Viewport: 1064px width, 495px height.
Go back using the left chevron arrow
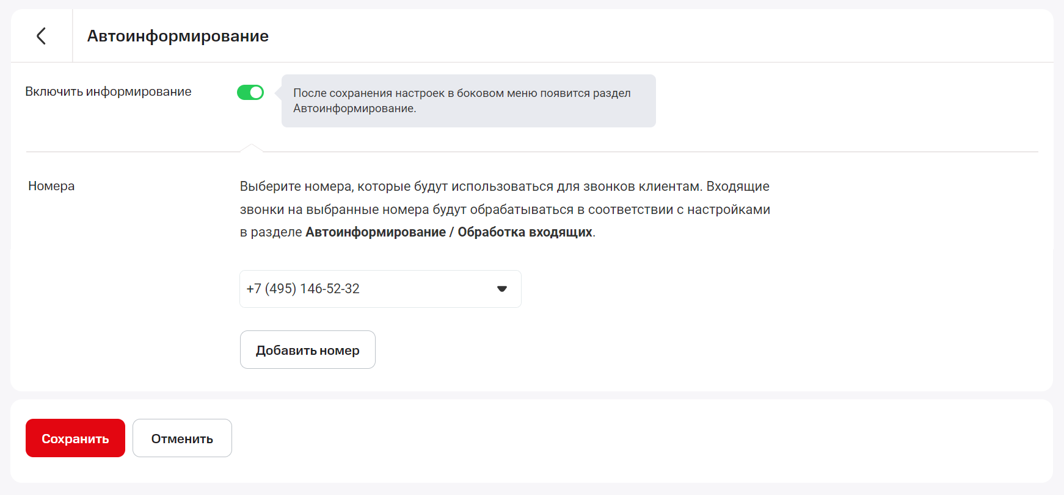tap(41, 36)
